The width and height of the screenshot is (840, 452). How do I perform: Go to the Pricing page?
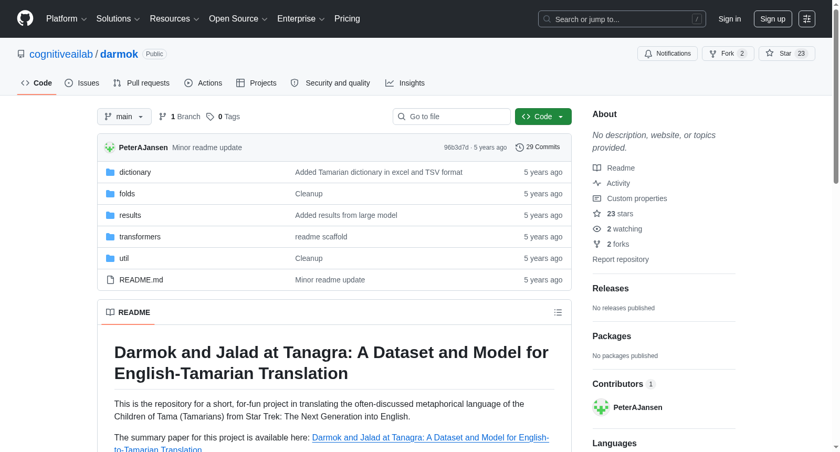[347, 19]
